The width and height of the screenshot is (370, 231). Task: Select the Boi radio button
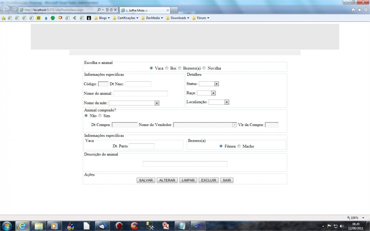point(167,68)
